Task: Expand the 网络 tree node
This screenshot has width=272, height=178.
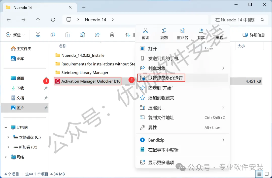Action: pos(6,157)
